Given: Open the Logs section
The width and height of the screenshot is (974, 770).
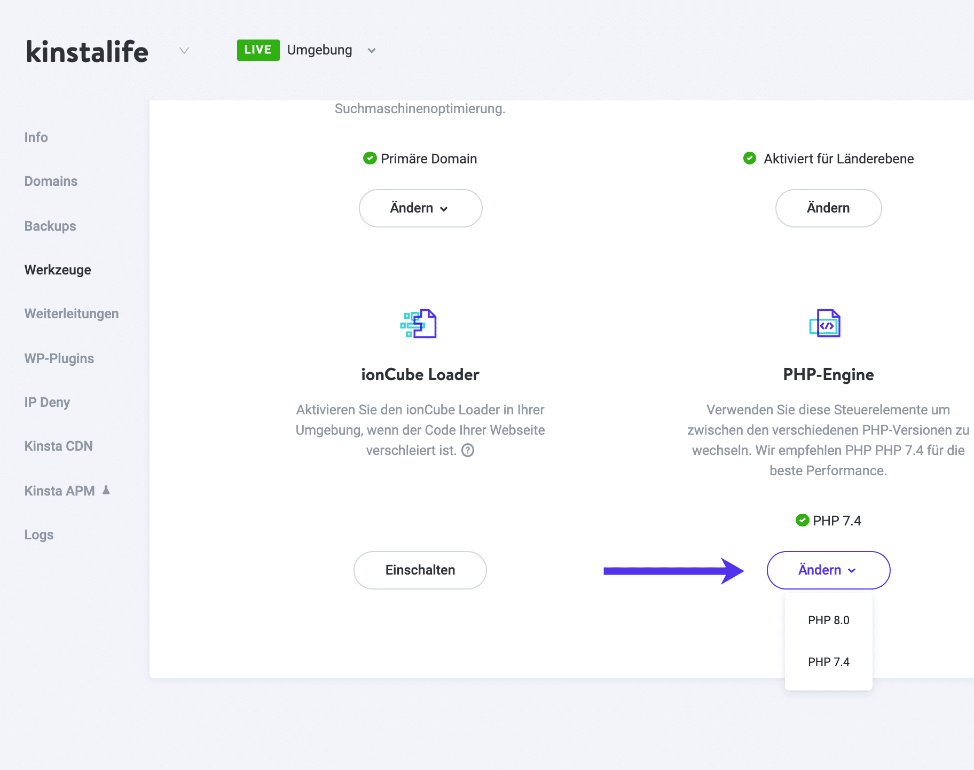Looking at the screenshot, I should pyautogui.click(x=38, y=534).
